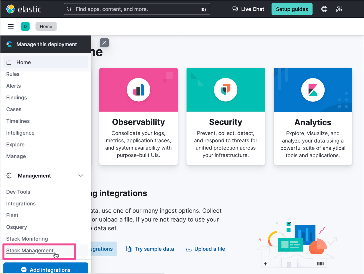Image resolution: width=364 pixels, height=274 pixels.
Task: Open Live Chat
Action: click(x=248, y=9)
